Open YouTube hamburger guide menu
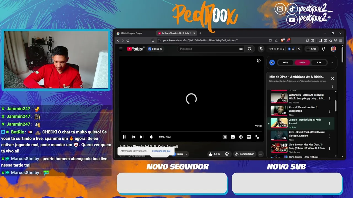 coord(121,49)
